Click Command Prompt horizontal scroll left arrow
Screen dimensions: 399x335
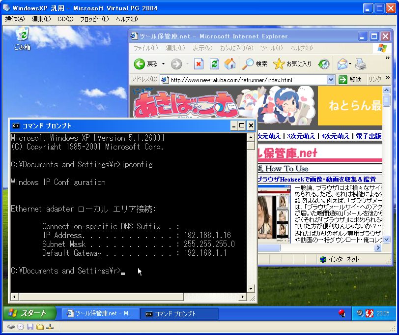pos(14,297)
